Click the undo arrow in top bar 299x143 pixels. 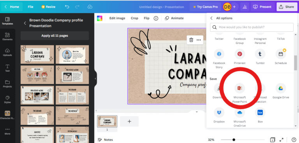(x=67, y=7)
